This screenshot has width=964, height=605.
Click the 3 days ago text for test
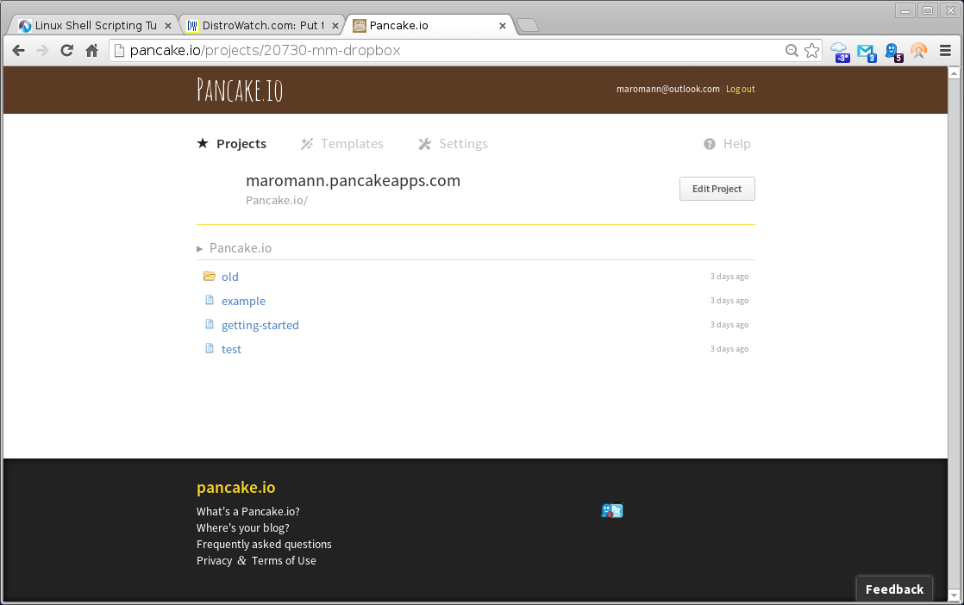point(729,349)
